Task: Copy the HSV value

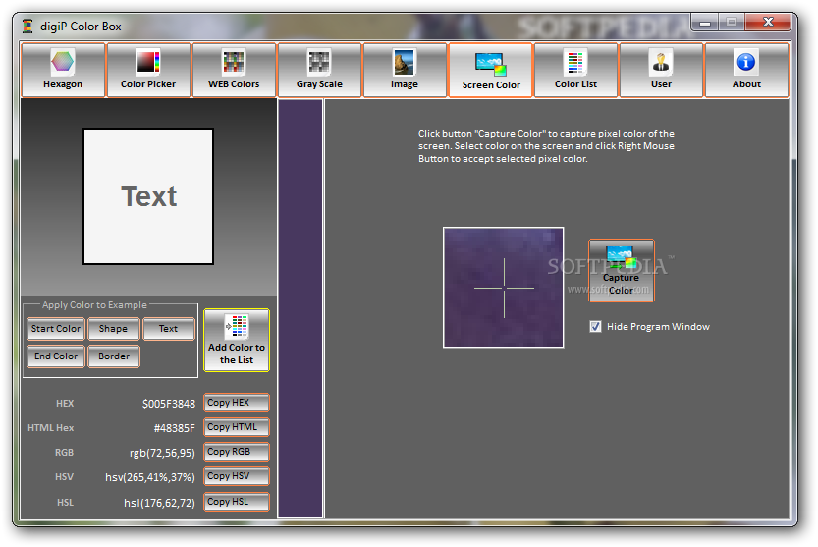Action: click(237, 476)
